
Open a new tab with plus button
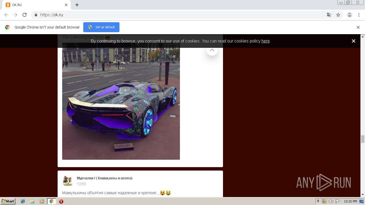77,5
